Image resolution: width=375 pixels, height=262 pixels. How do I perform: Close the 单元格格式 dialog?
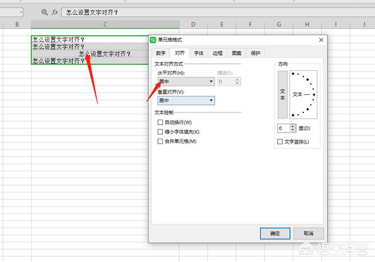[x=321, y=40]
